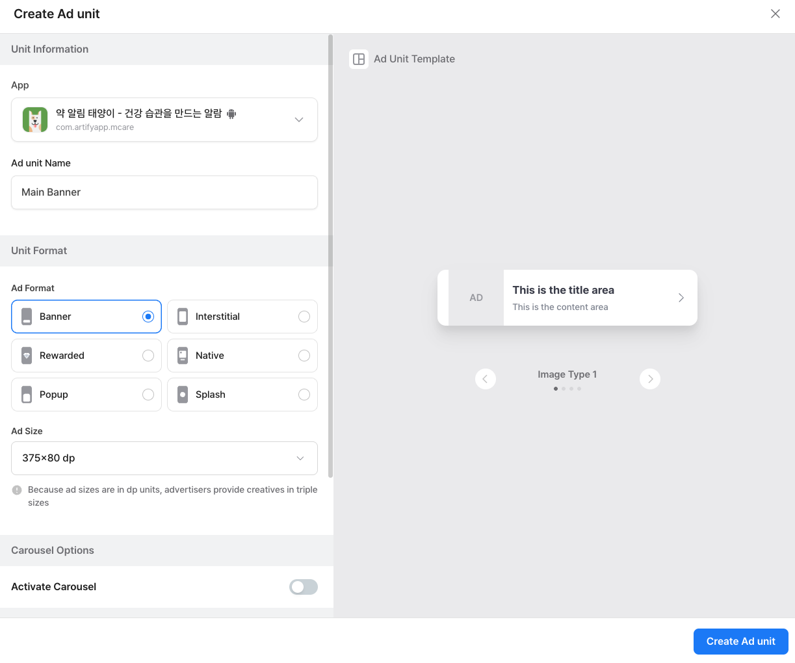The height and width of the screenshot is (663, 795).
Task: Go to previous template image type
Action: tap(486, 379)
